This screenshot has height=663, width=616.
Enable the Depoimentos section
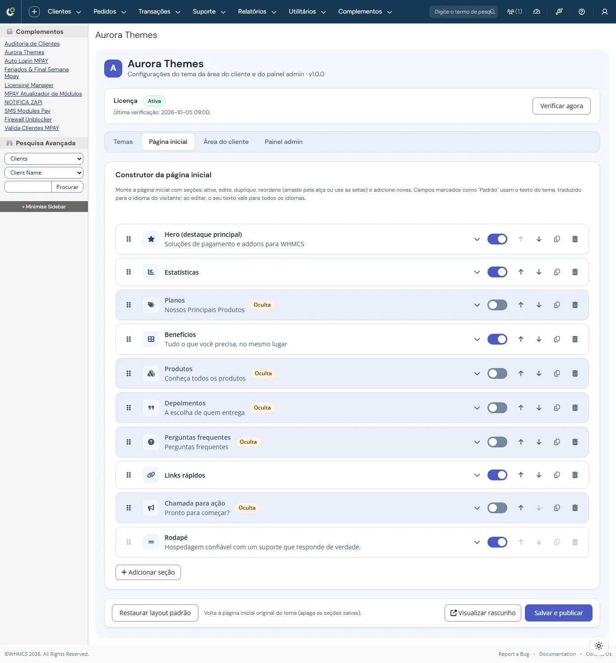(497, 408)
